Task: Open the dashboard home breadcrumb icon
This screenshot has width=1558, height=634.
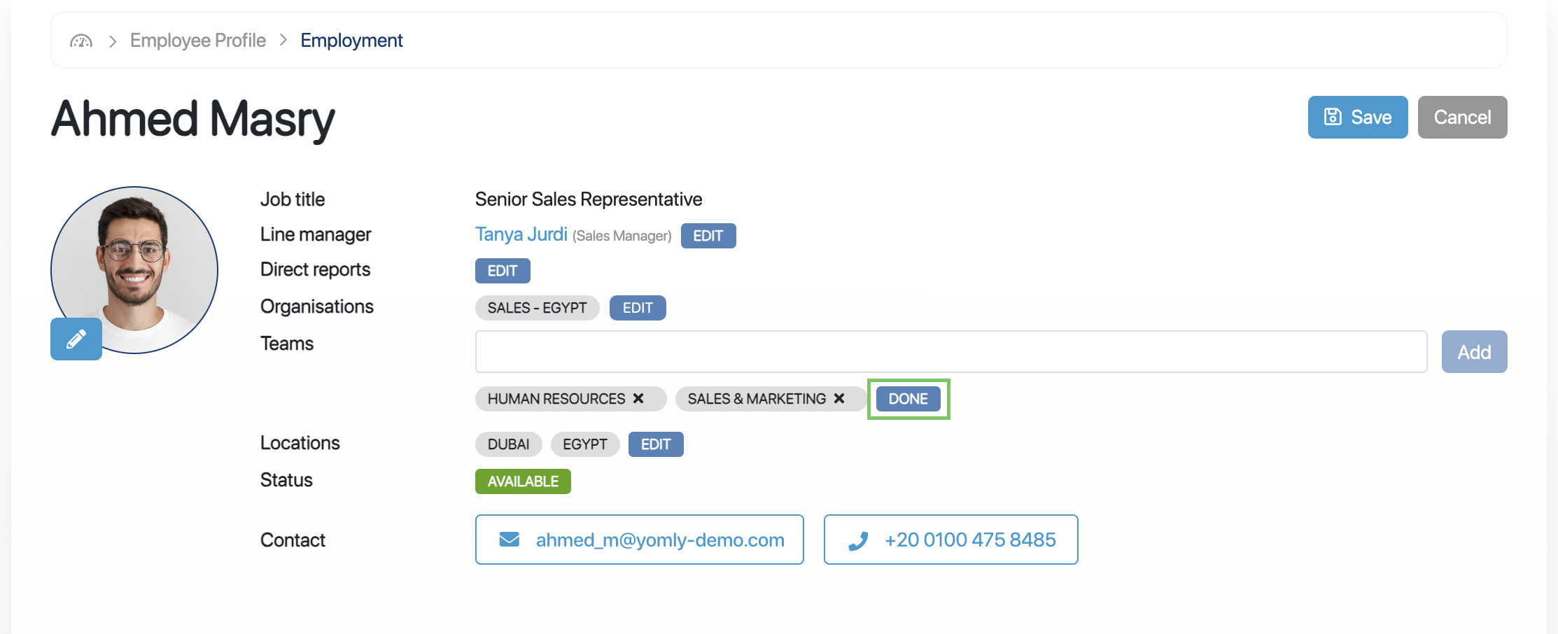Action: tap(81, 41)
